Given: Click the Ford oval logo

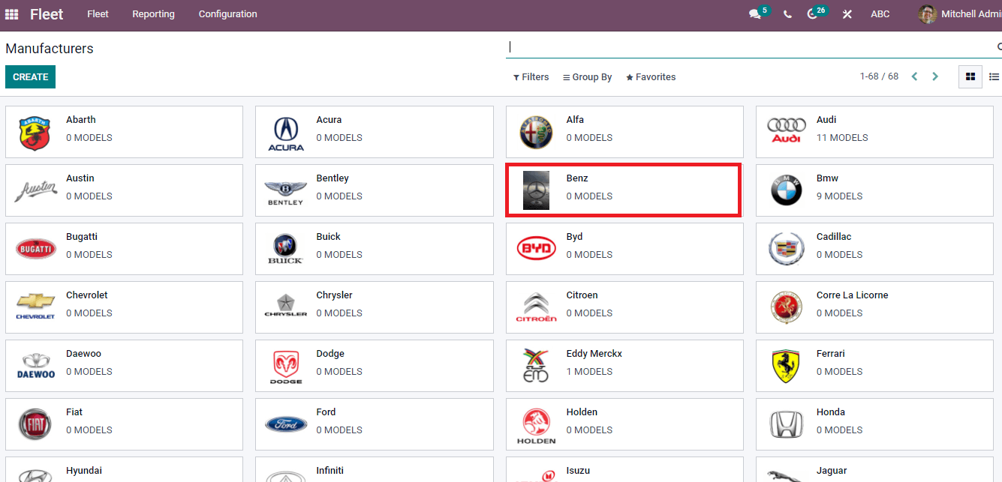Looking at the screenshot, I should (x=286, y=424).
